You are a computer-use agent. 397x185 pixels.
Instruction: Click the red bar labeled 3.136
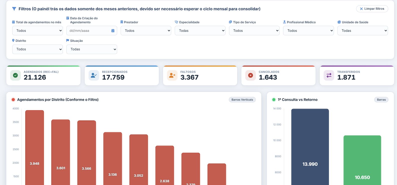(113, 158)
